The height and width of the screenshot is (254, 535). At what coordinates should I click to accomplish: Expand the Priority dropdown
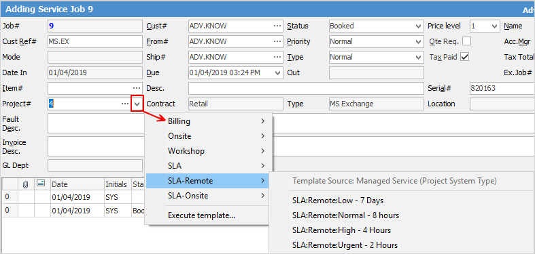(419, 42)
